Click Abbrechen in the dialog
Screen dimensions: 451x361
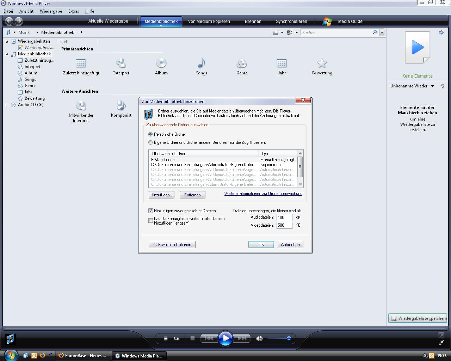coord(290,245)
